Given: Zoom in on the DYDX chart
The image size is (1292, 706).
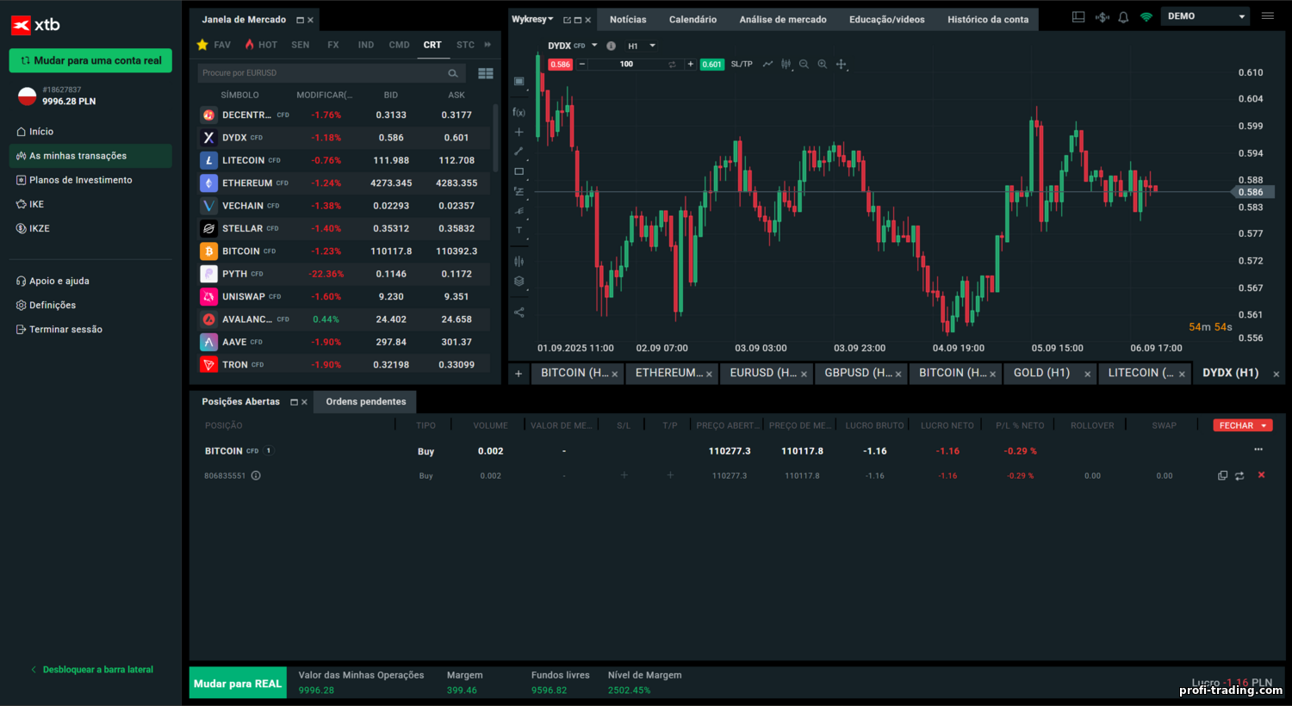Looking at the screenshot, I should [x=823, y=65].
